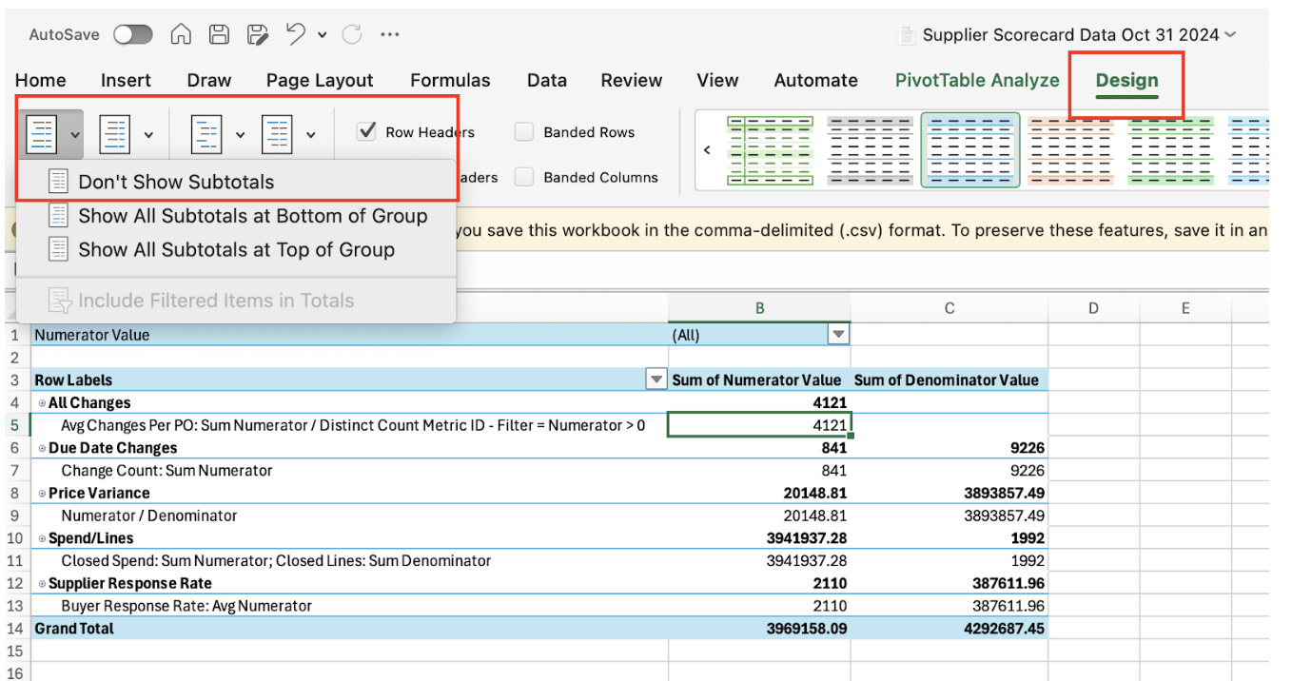
Task: Open the Row Labels filter dropdown
Action: pyautogui.click(x=656, y=380)
